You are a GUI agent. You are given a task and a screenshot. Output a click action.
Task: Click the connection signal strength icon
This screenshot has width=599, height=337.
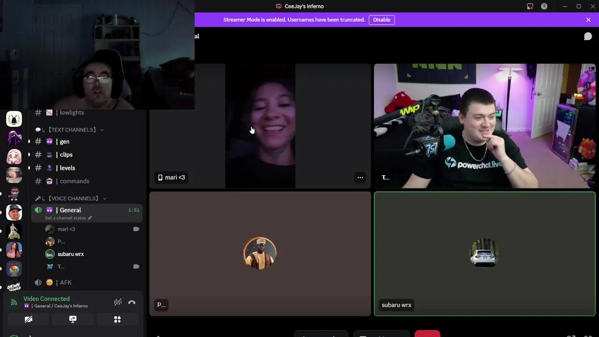click(x=14, y=302)
